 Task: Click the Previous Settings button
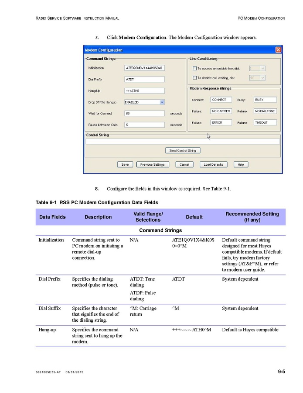click(153, 164)
